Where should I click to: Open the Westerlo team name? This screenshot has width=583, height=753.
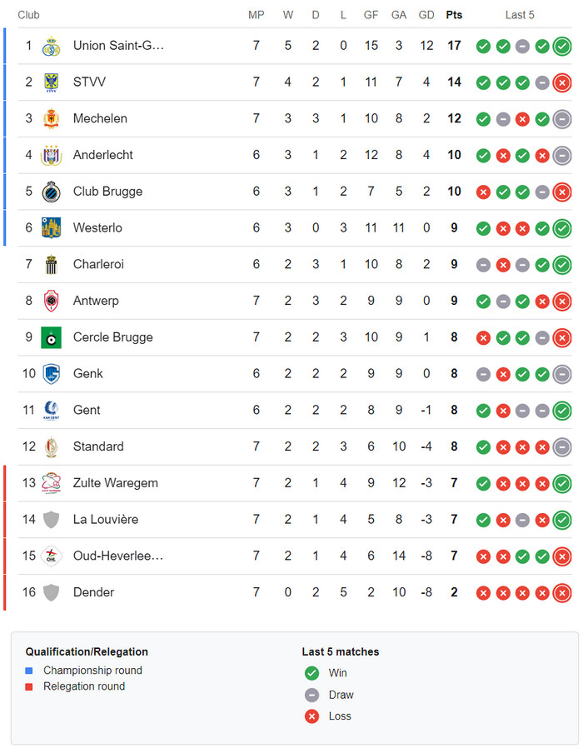[x=97, y=227]
